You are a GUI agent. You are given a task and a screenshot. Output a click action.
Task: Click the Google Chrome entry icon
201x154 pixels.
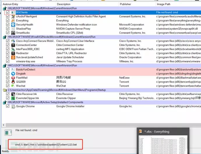coord(13,106)
